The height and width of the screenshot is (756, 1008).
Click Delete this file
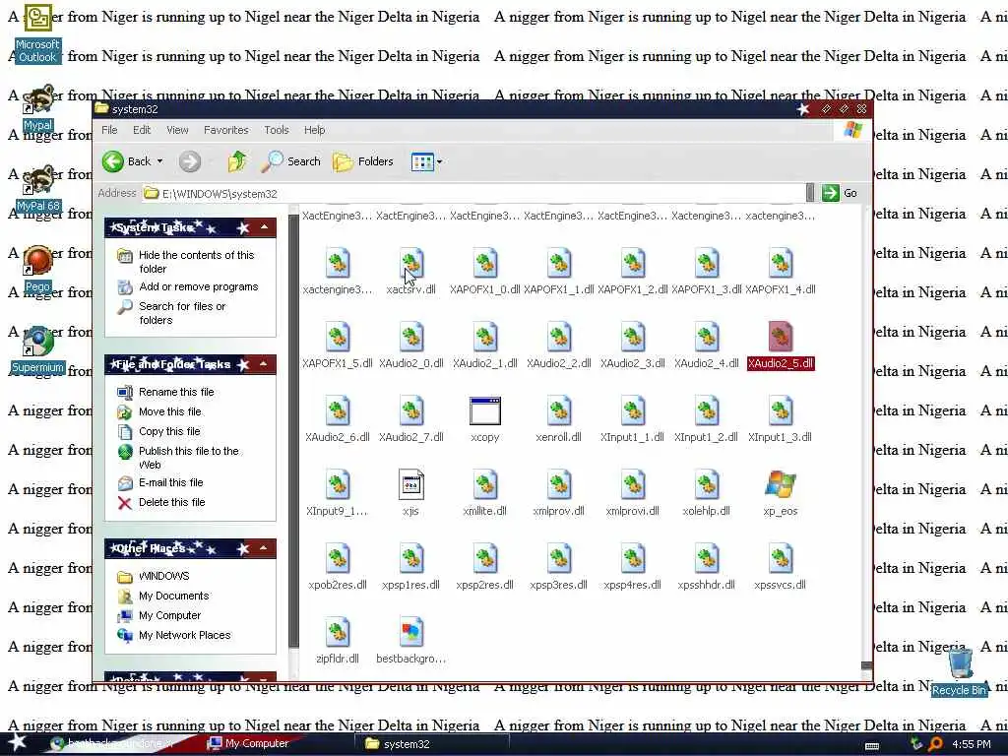pyautogui.click(x=171, y=502)
